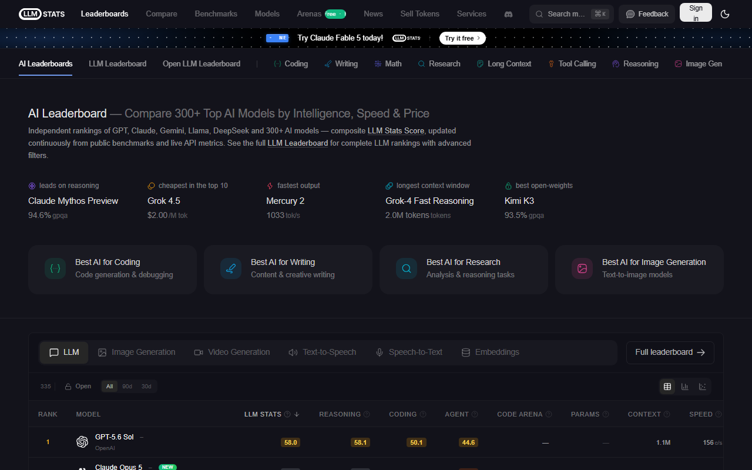Focus the search models field

[572, 14]
